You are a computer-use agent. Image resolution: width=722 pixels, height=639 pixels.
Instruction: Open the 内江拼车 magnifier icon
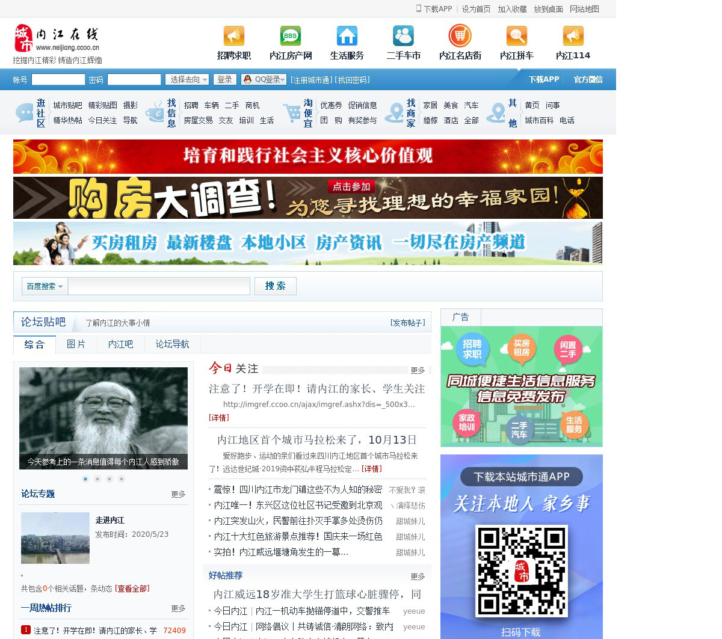517,36
